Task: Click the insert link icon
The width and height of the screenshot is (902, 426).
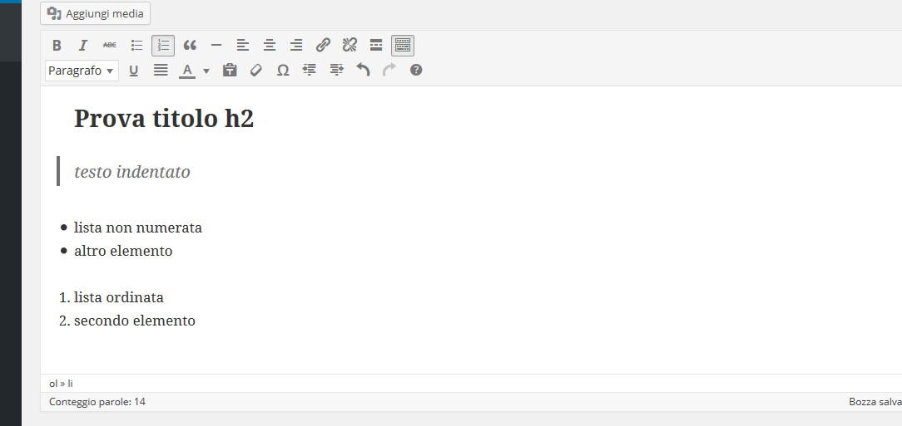Action: 323,46
